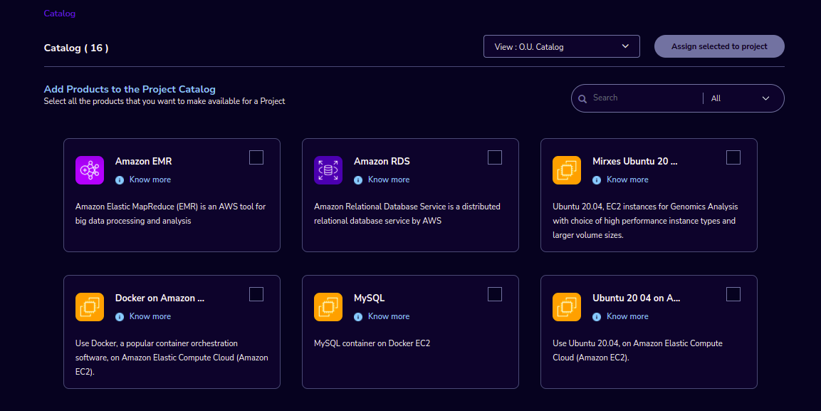Click the Catalog ( 16 ) heading
Screen dimensions: 821x411
tap(76, 48)
